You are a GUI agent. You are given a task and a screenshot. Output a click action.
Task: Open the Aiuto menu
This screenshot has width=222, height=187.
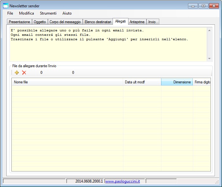[x=67, y=13]
